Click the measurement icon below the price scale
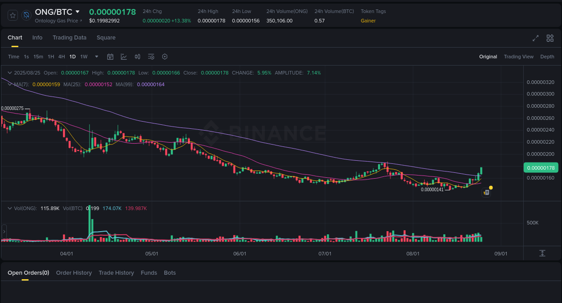This screenshot has width=562, height=303. pos(543,253)
